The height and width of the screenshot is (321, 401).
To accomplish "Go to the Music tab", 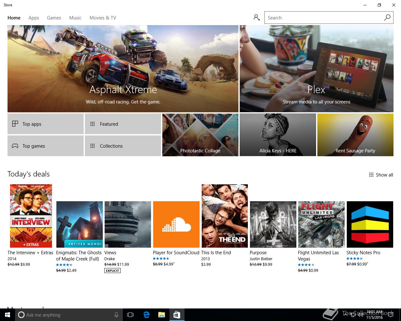I will (x=75, y=18).
